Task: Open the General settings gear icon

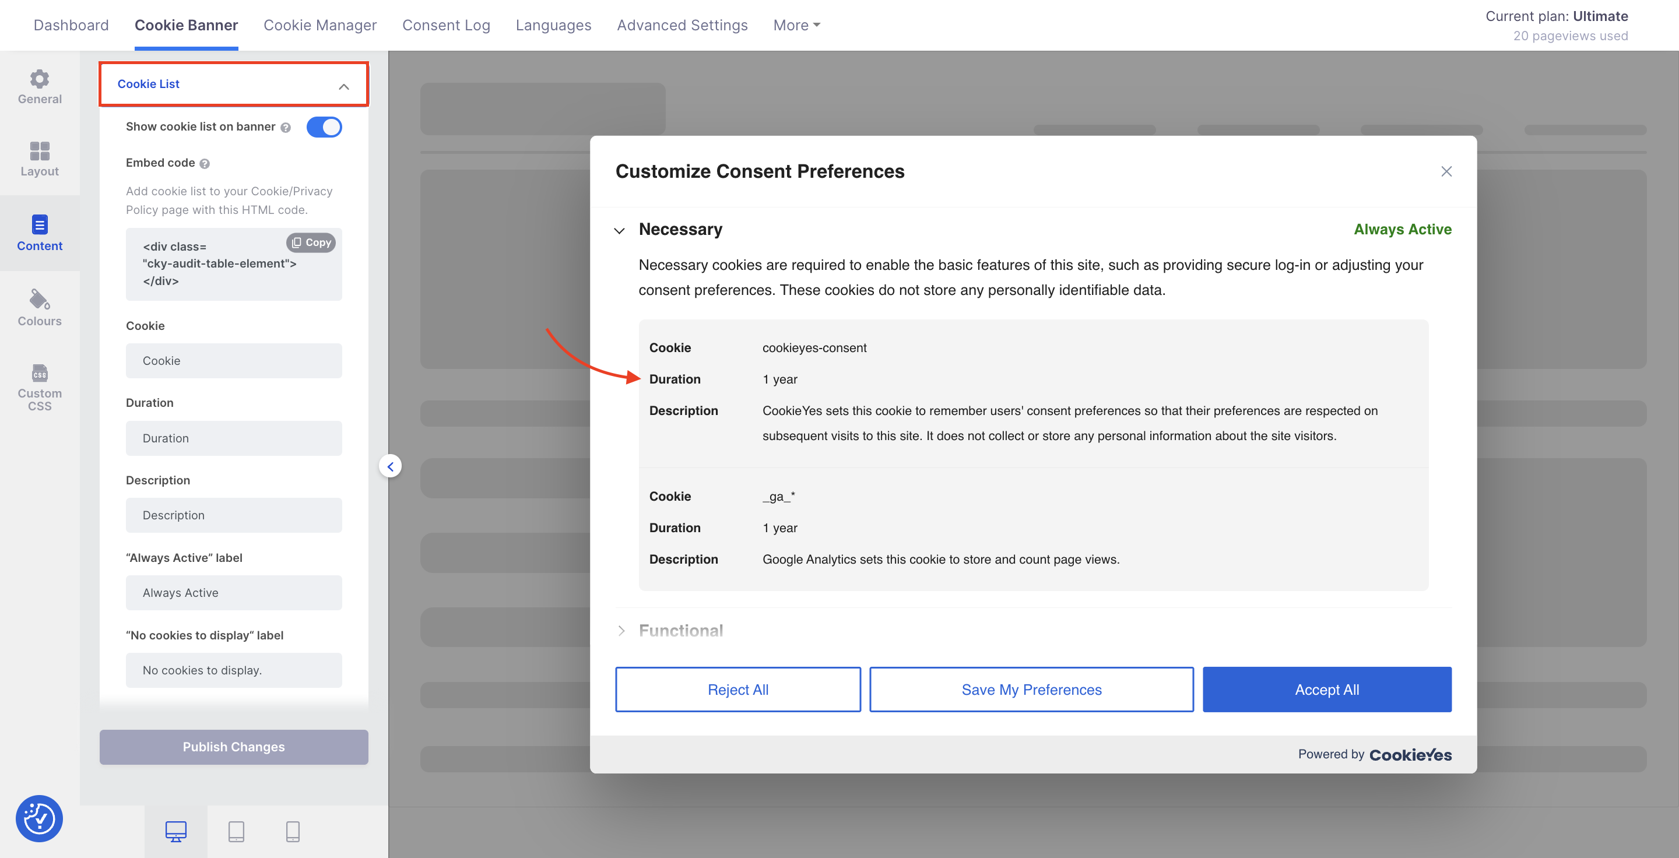Action: [39, 79]
